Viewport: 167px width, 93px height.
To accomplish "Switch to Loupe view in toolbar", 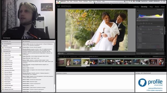I will pos(59,53).
